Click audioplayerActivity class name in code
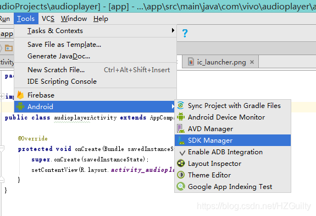Screen dimensions: 316x216 pos(85,117)
